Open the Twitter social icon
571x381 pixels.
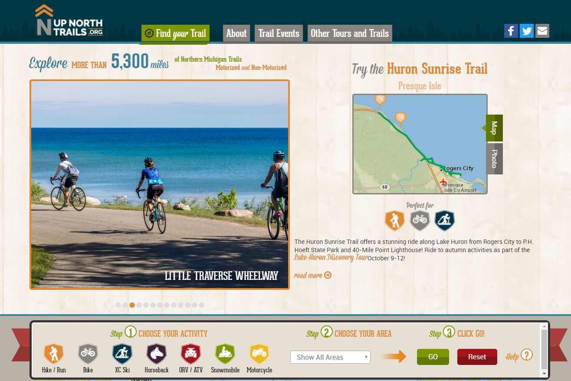click(x=527, y=31)
